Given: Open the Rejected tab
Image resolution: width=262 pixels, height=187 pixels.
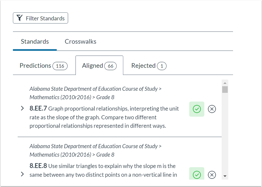Looking at the screenshot, I should [144, 66].
